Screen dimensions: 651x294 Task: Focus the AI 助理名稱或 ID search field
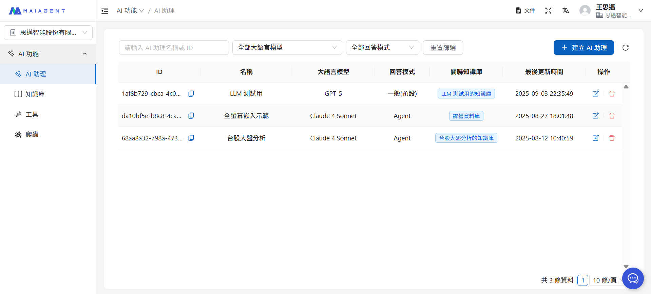[x=174, y=48]
